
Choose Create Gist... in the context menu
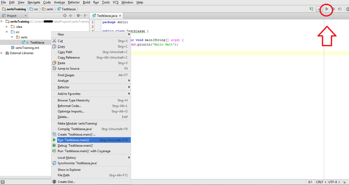point(91,182)
